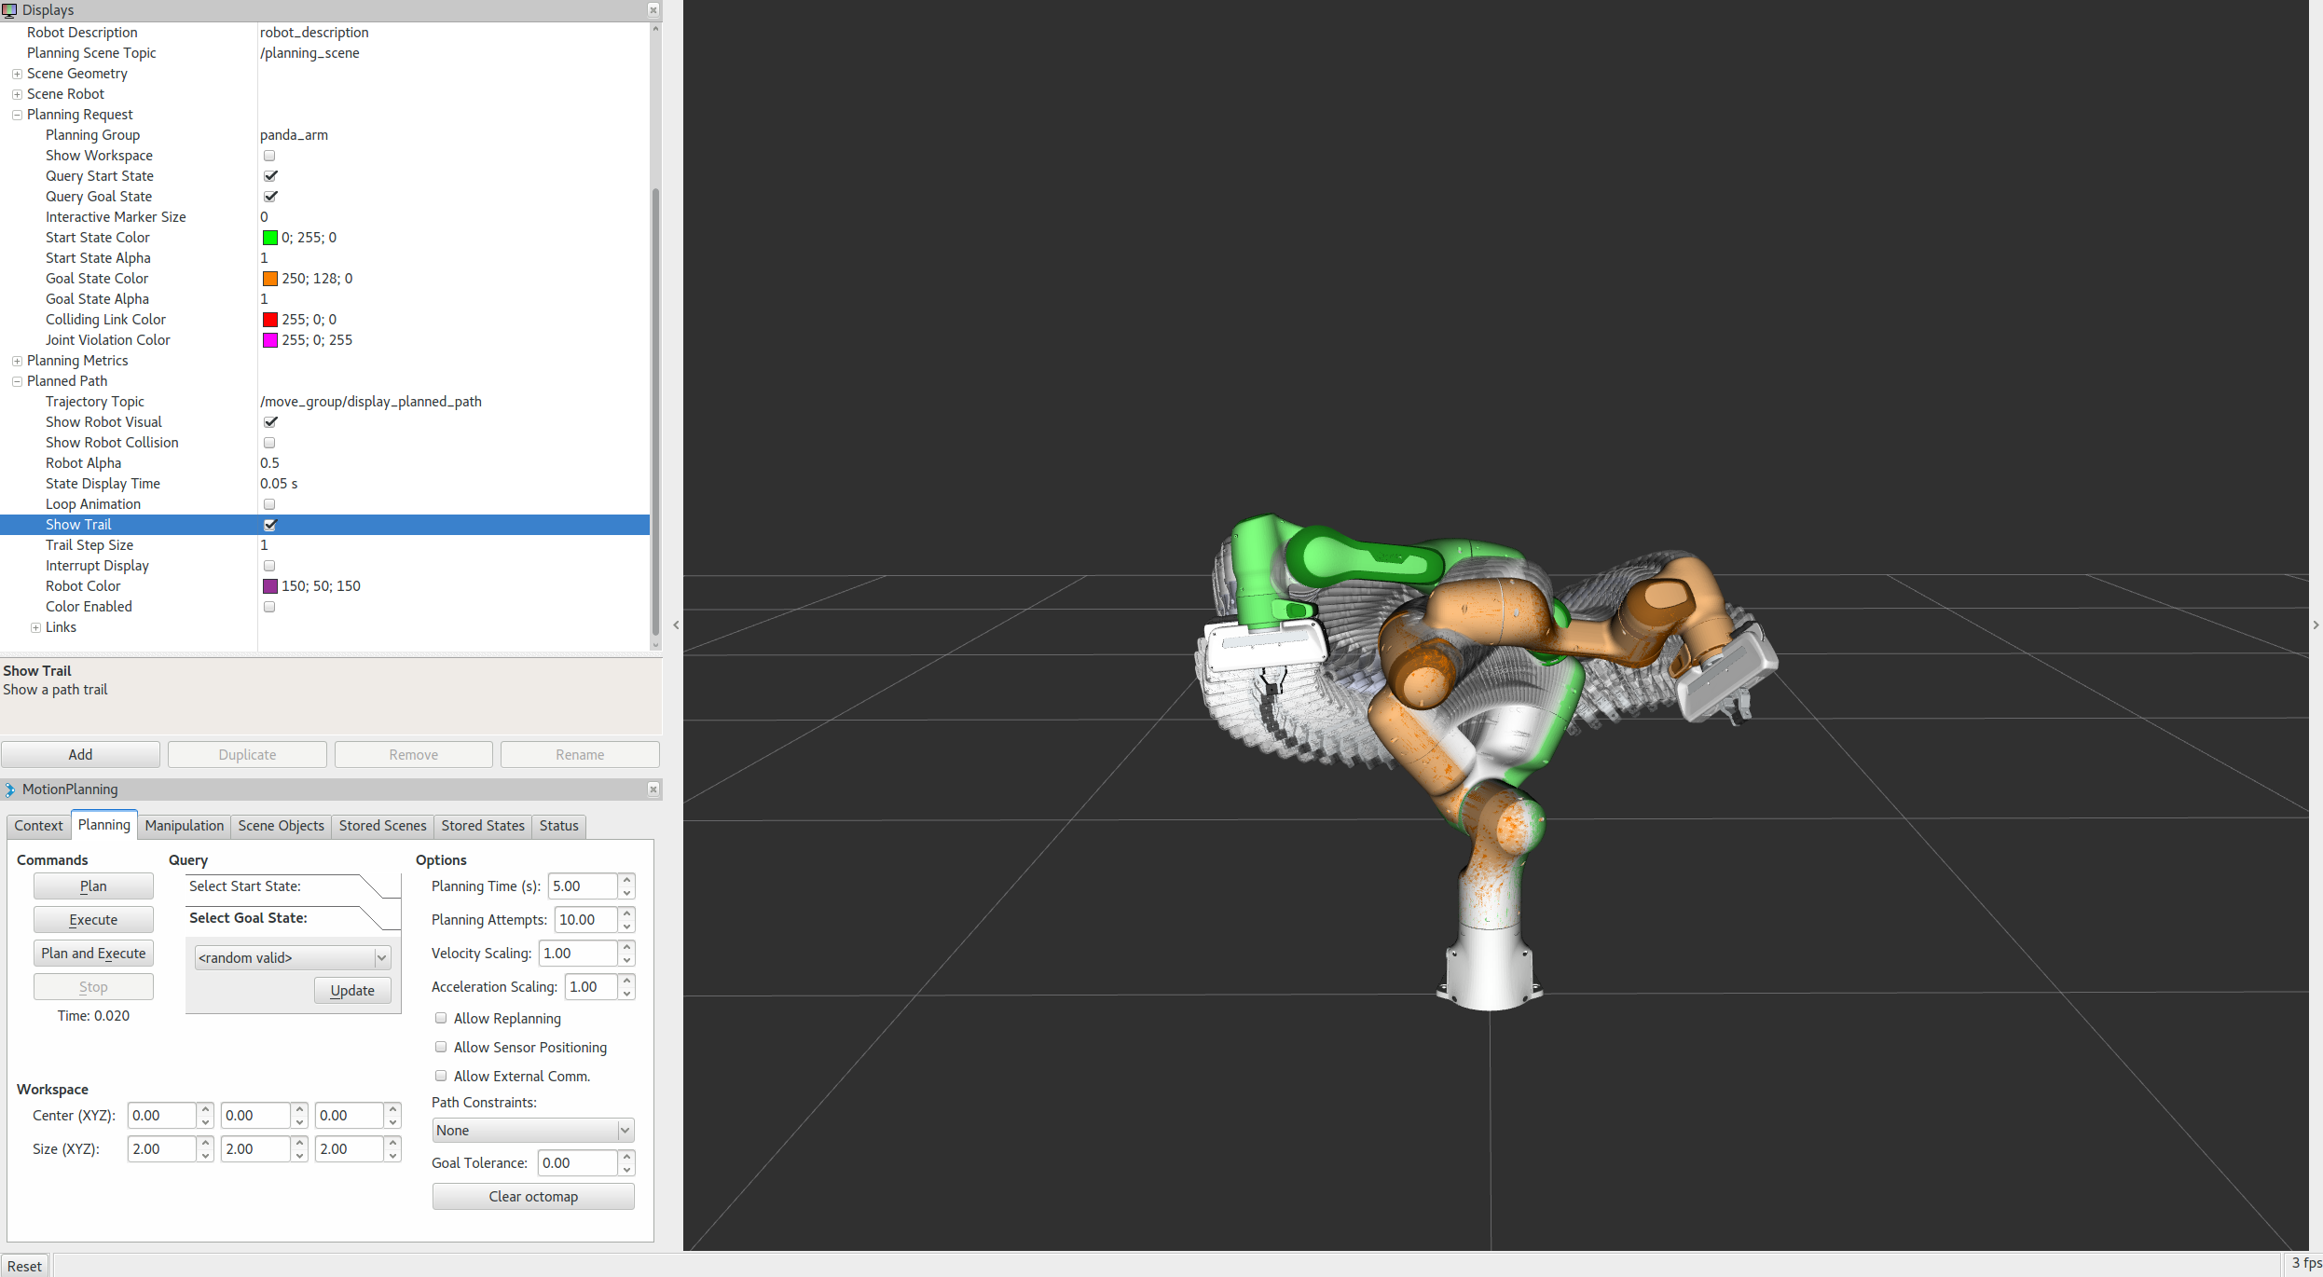Click the Displays monitor icon

(9, 10)
